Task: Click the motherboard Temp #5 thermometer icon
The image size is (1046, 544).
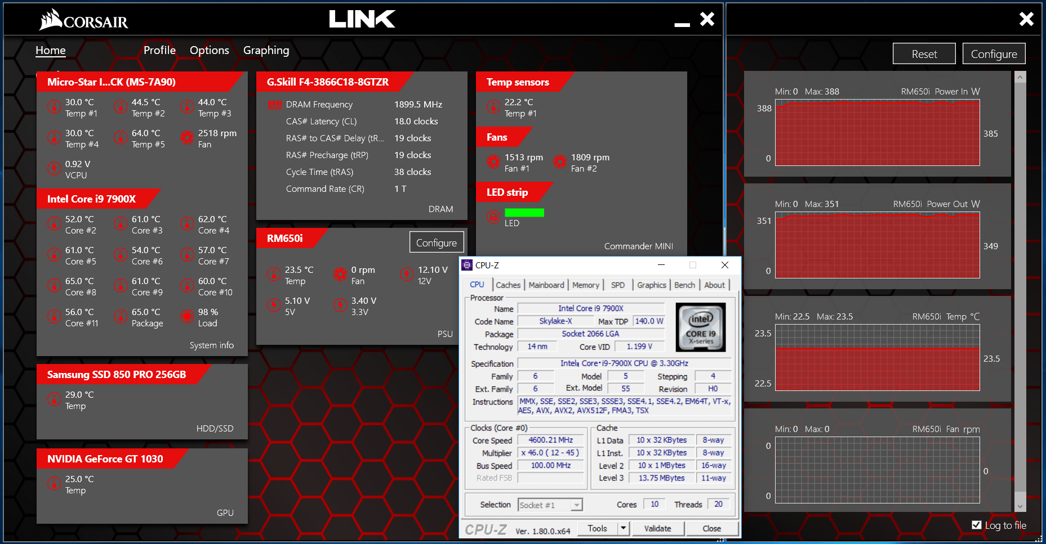Action: click(120, 138)
